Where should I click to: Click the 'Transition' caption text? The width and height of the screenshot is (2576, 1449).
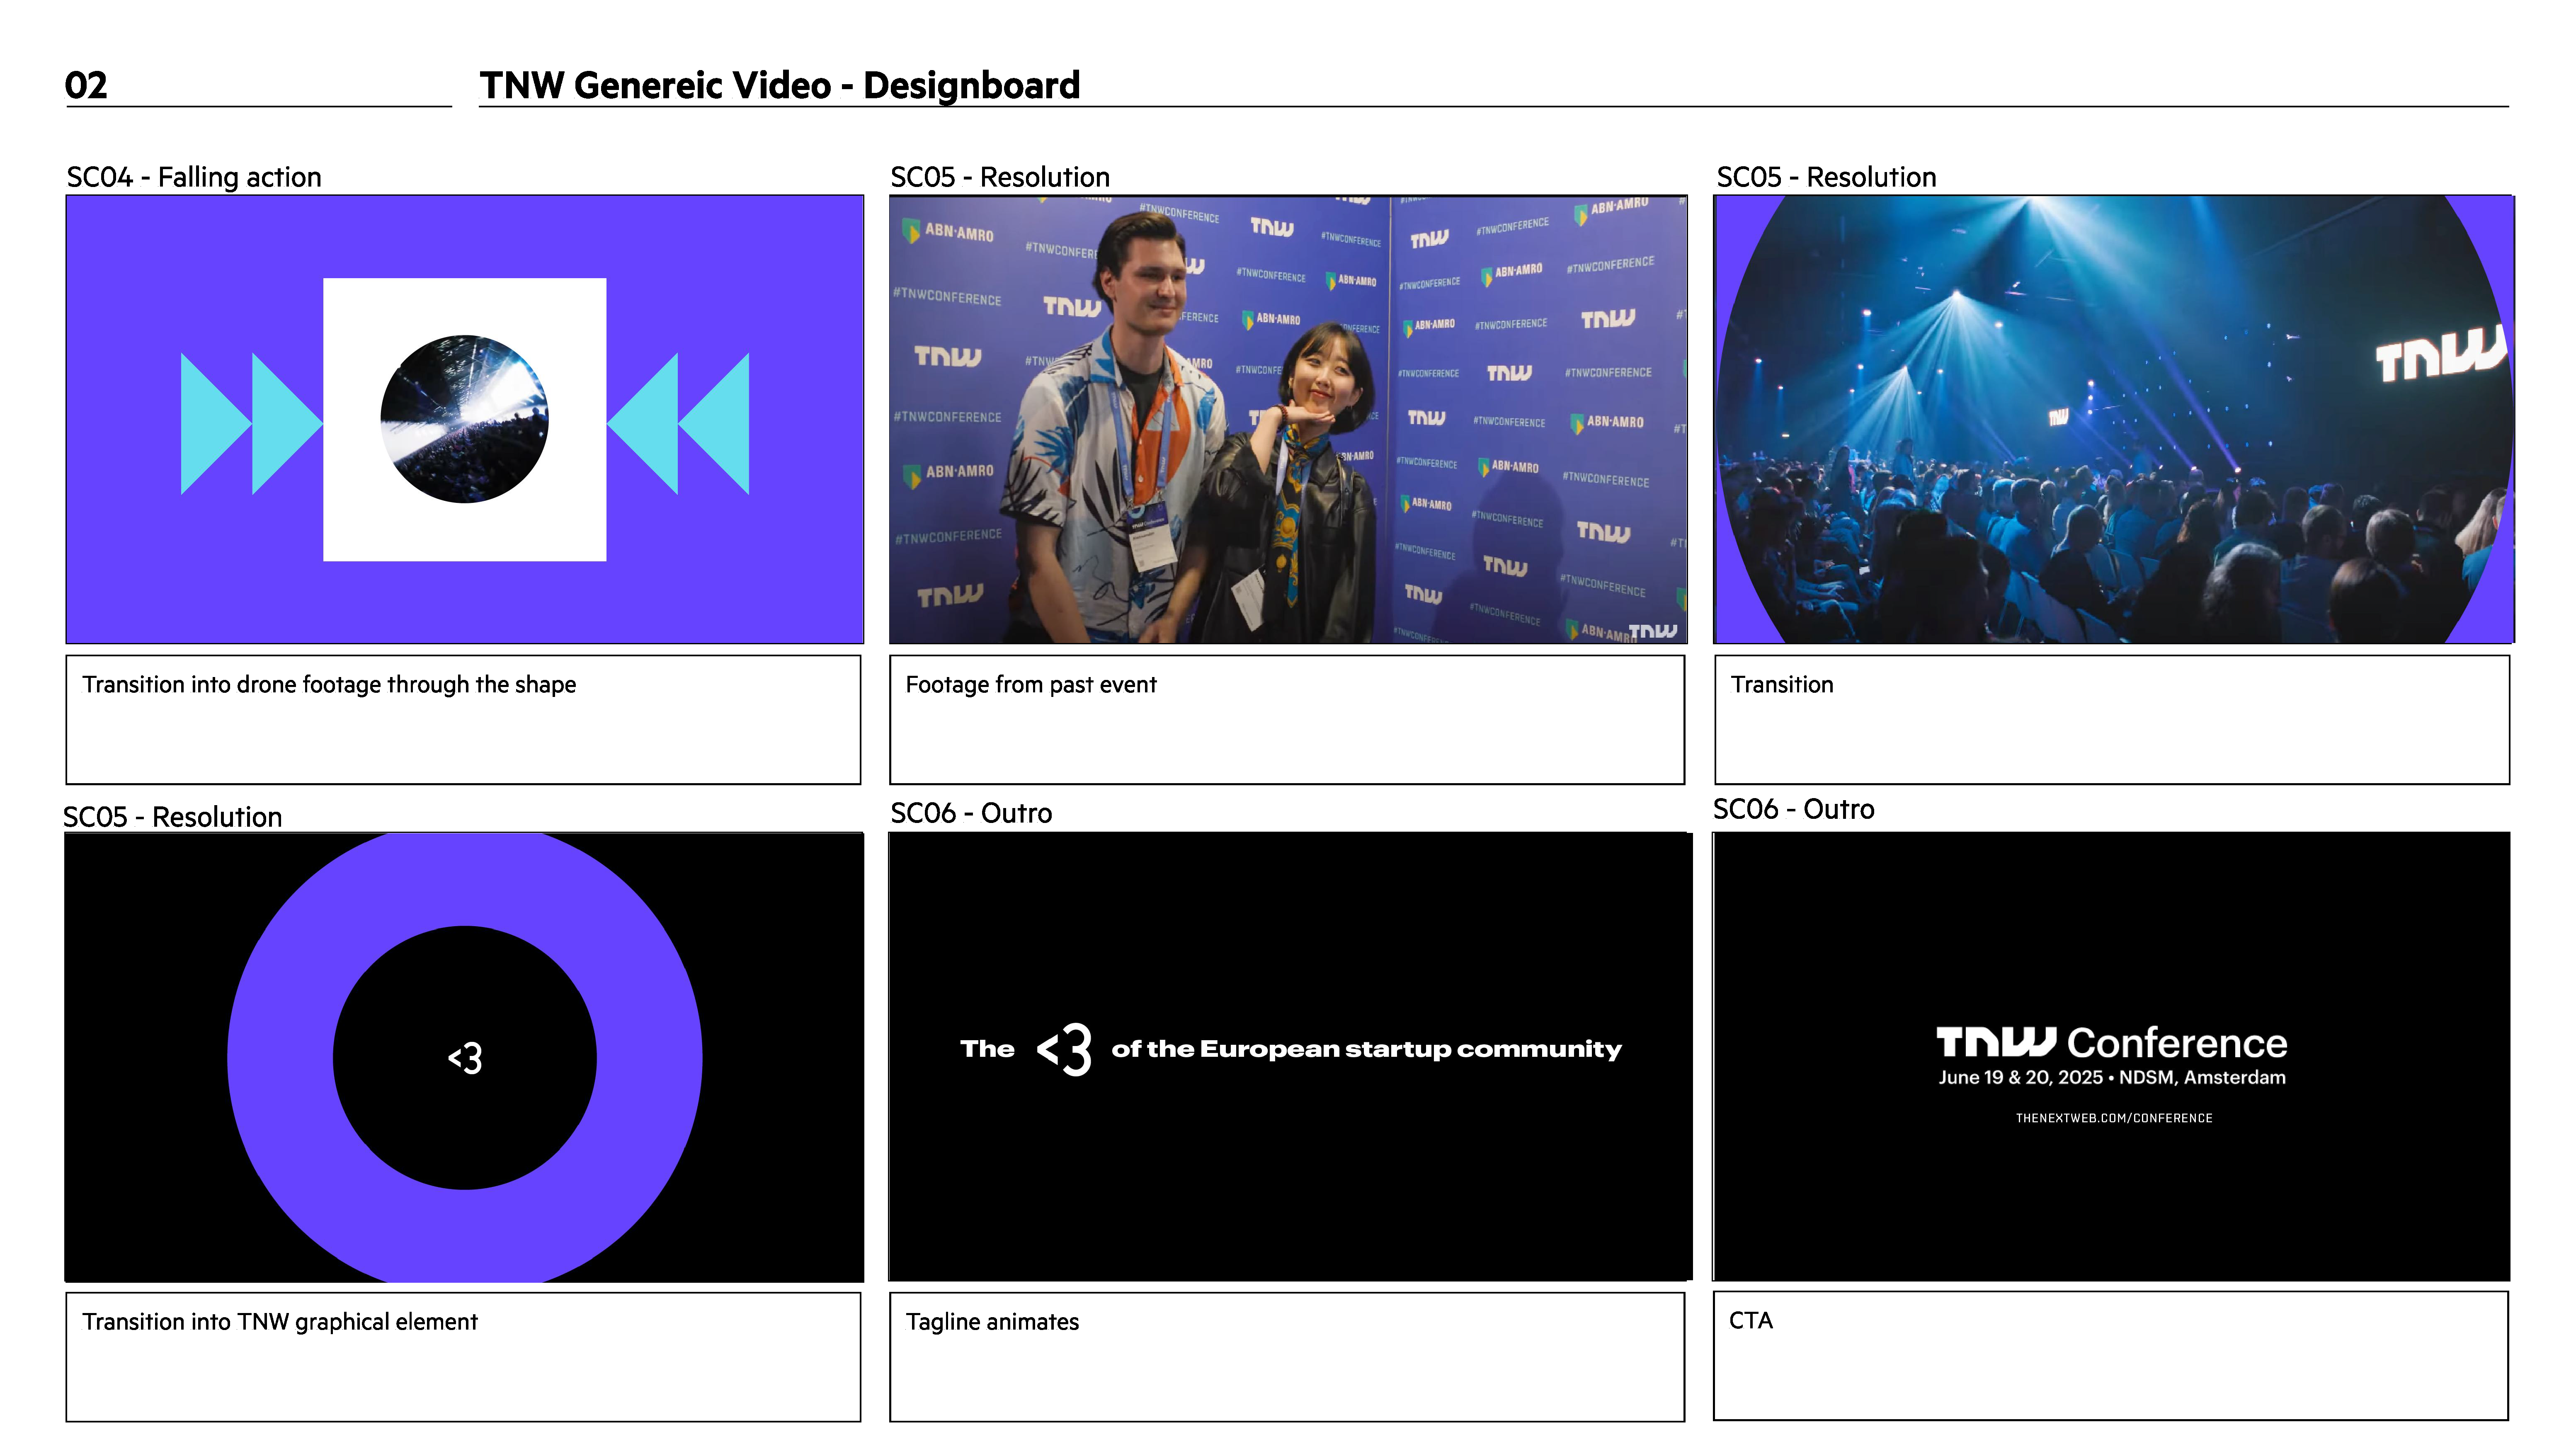[1782, 685]
